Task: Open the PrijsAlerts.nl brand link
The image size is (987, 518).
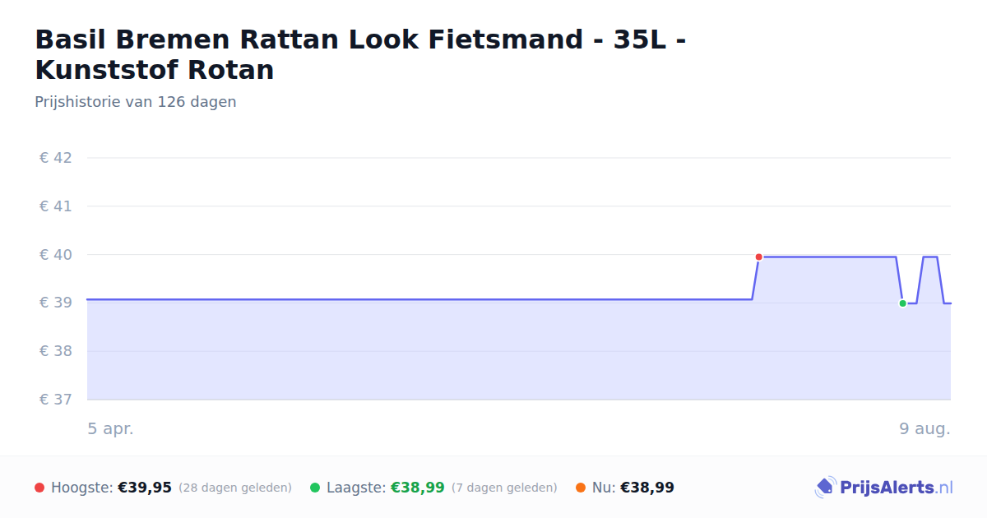Action: [x=884, y=488]
